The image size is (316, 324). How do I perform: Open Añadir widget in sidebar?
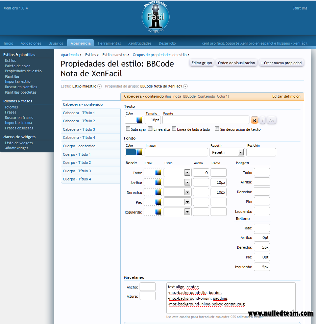pyautogui.click(x=17, y=148)
